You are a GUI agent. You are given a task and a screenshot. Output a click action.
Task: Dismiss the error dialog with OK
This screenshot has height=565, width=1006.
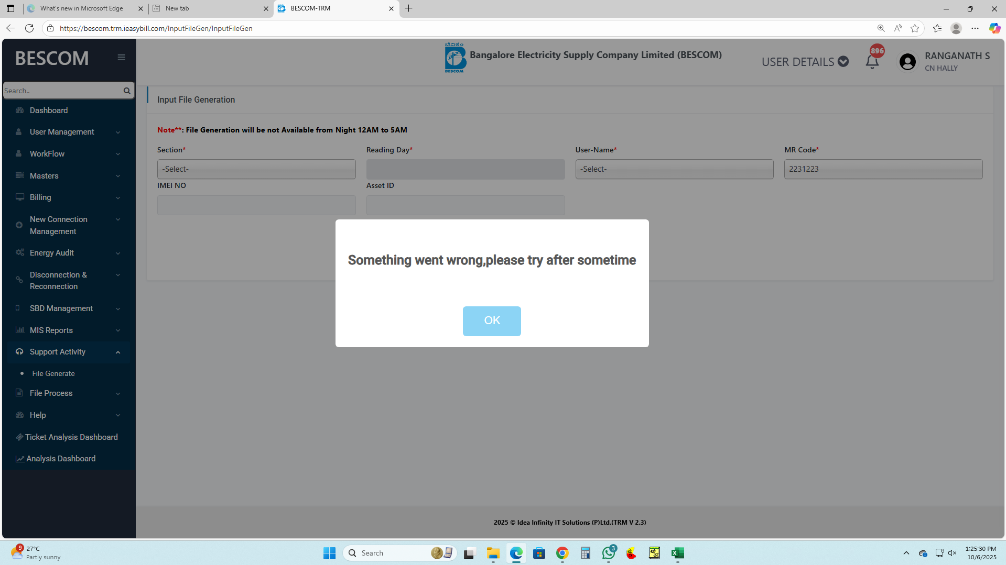(492, 320)
